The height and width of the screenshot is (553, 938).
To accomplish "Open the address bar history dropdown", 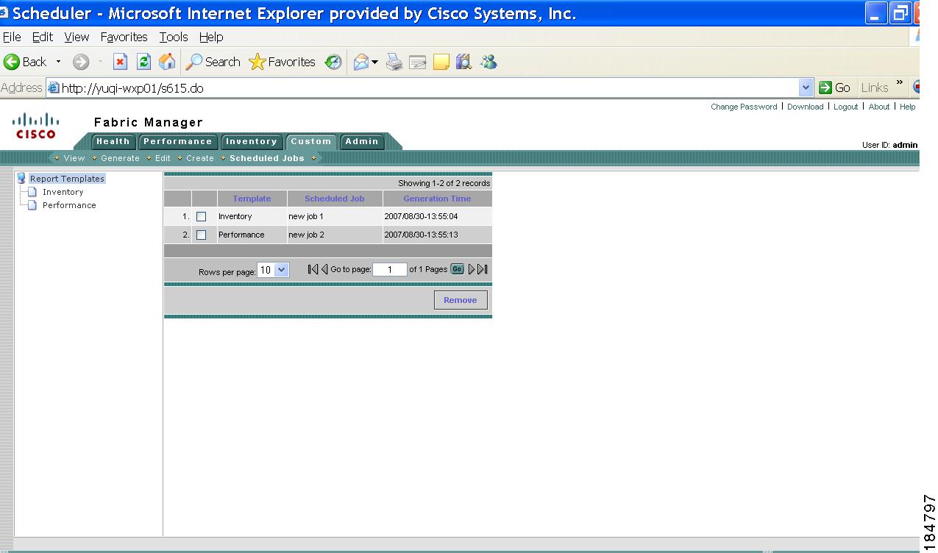I will pyautogui.click(x=806, y=88).
